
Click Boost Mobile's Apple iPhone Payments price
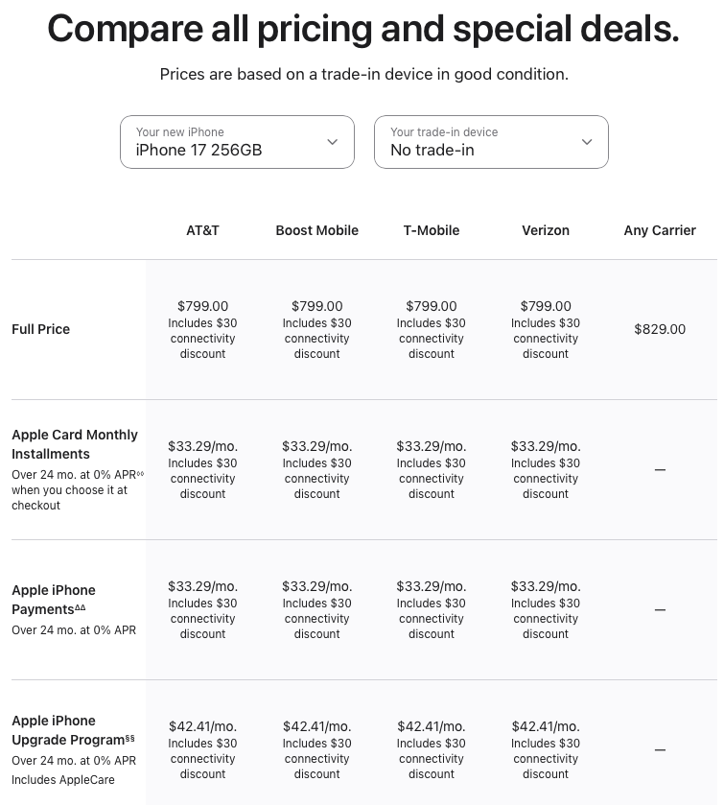pos(316,586)
